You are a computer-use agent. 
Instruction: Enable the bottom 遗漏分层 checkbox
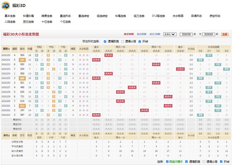[x=204, y=162]
